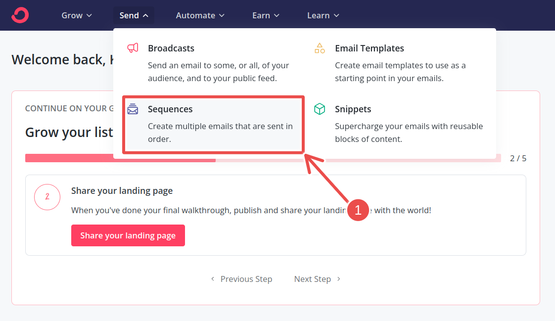The height and width of the screenshot is (321, 555).
Task: Open the Grow dropdown menu
Action: [76, 15]
